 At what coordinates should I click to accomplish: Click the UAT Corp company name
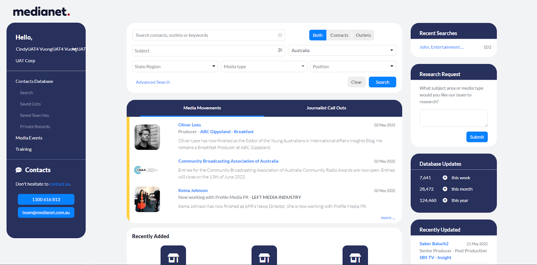coord(25,61)
